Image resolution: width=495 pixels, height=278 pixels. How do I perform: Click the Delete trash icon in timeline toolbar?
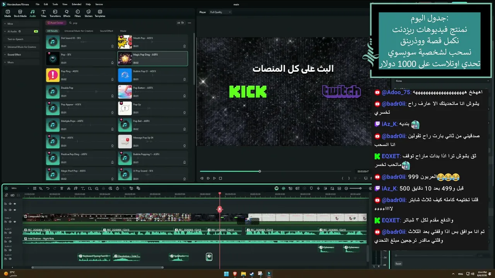tap(61, 188)
